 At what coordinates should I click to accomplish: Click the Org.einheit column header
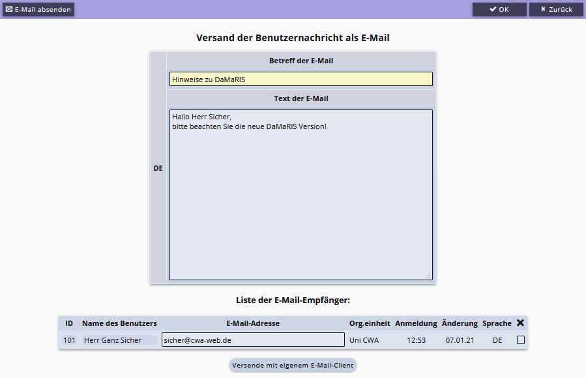click(370, 323)
